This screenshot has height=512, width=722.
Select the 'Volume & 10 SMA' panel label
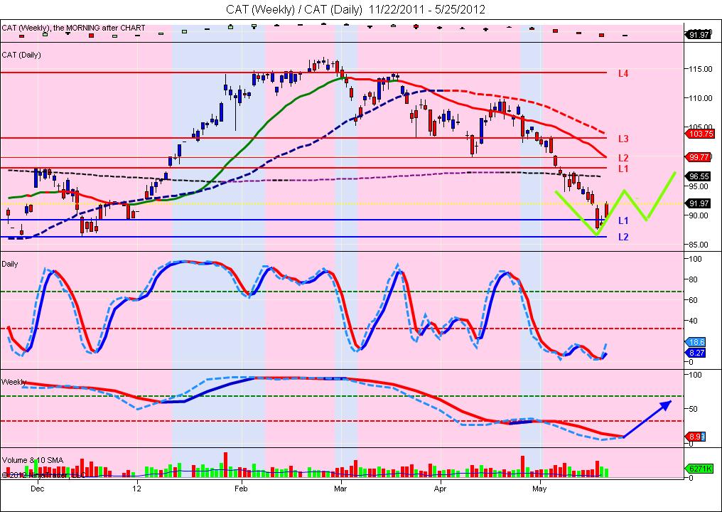tap(33, 460)
